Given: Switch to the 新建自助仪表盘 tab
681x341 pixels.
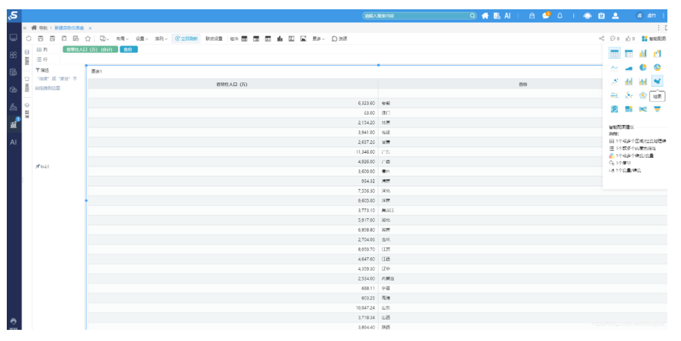Looking at the screenshot, I should pyautogui.click(x=69, y=28).
